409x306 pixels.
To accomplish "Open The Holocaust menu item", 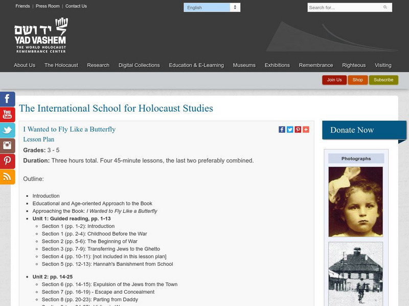I will (x=61, y=65).
